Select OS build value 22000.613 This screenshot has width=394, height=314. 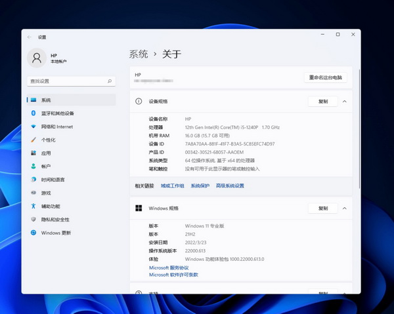coord(195,251)
